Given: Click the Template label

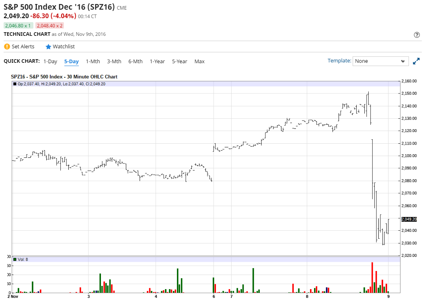Looking at the screenshot, I should [339, 60].
